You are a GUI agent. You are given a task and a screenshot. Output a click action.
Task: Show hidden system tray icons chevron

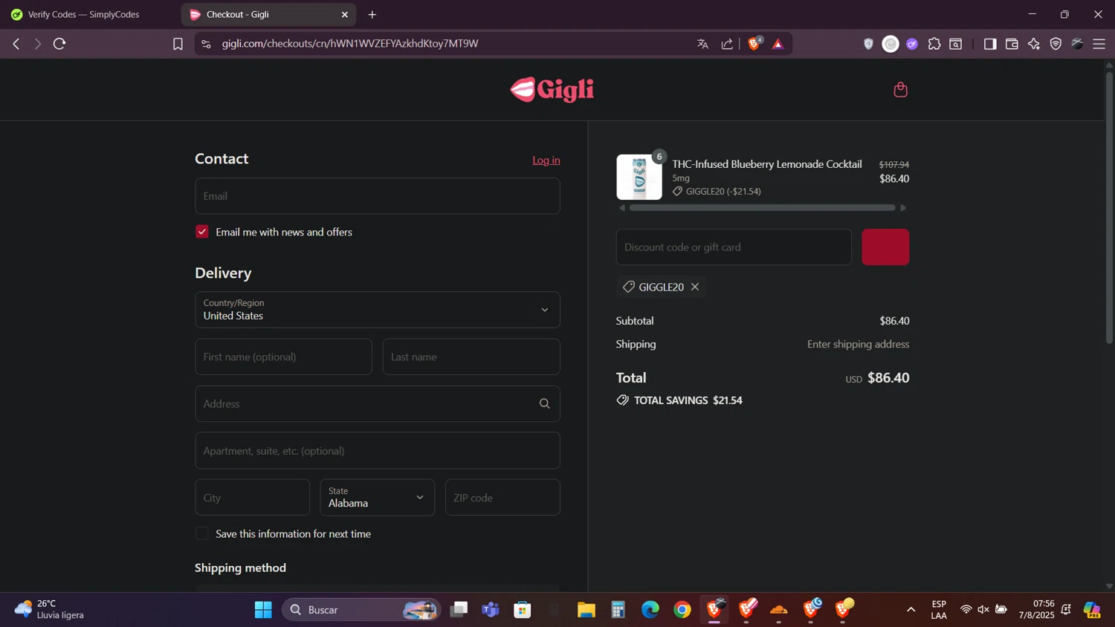pyautogui.click(x=911, y=610)
